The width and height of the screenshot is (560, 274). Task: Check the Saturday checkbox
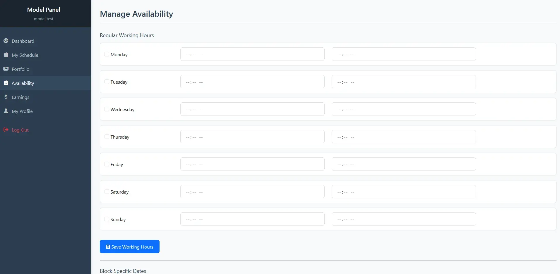[x=107, y=192]
